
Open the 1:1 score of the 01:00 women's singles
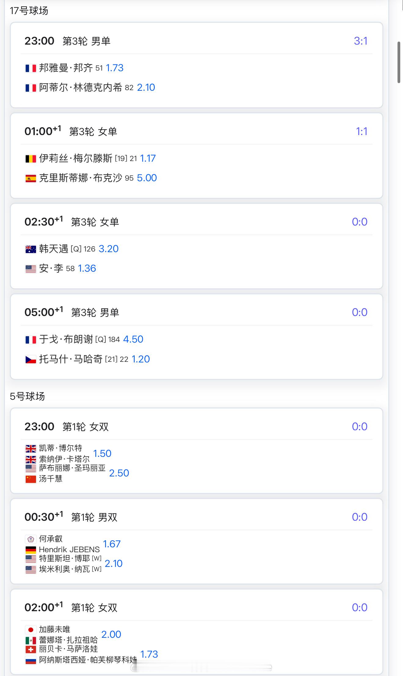coord(361,131)
